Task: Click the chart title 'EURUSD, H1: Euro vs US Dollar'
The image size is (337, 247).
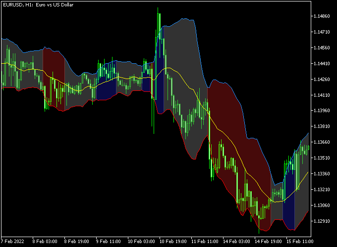Action: point(38,5)
